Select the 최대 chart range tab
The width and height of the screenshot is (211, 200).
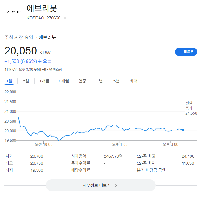click(133, 81)
